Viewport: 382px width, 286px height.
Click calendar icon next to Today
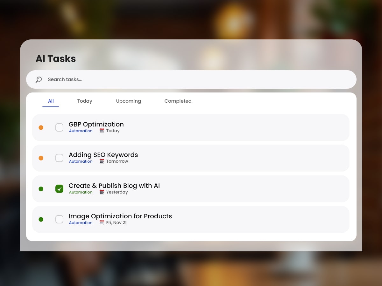[x=102, y=131]
